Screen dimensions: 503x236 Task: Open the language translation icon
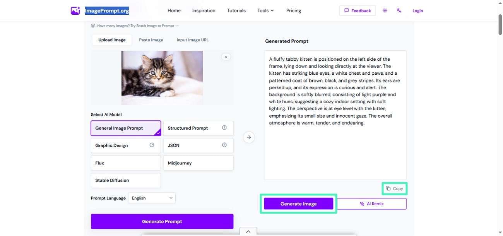[399, 10]
